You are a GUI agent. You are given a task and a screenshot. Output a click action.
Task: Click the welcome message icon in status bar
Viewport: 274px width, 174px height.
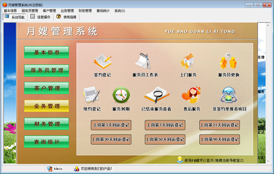click(x=76, y=169)
